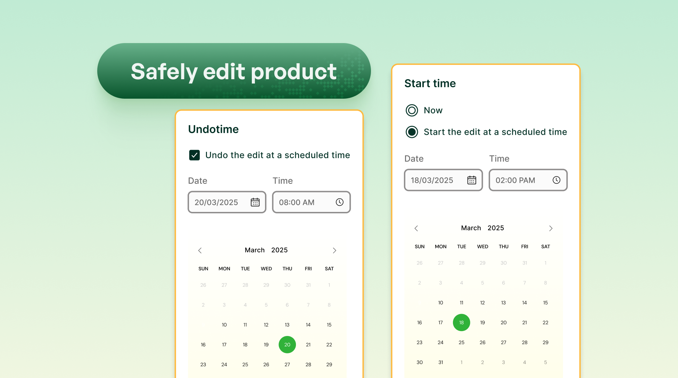Click the 08:00 AM time field
Image resolution: width=678 pixels, height=378 pixels.
[x=302, y=202]
